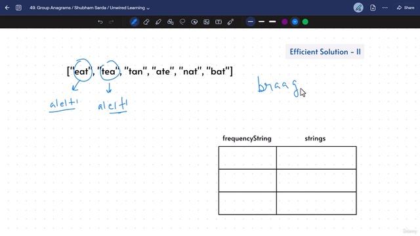The height and width of the screenshot is (236, 420).
Task: Select the Shapes tool
Action: tap(171, 22)
